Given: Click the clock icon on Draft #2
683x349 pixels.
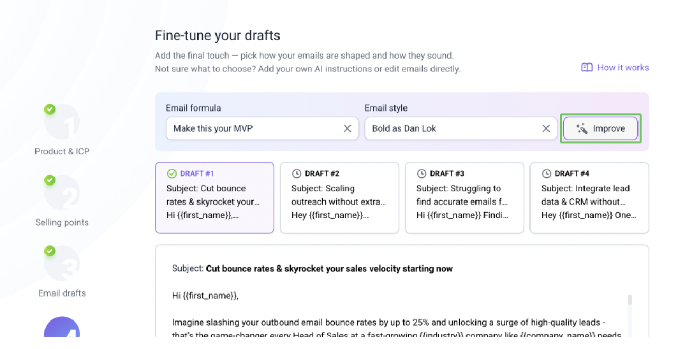Looking at the screenshot, I should [x=296, y=173].
